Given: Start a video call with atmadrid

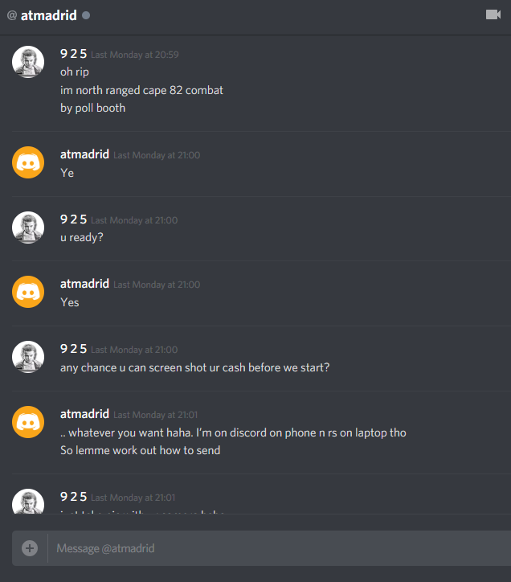Looking at the screenshot, I should click(493, 14).
